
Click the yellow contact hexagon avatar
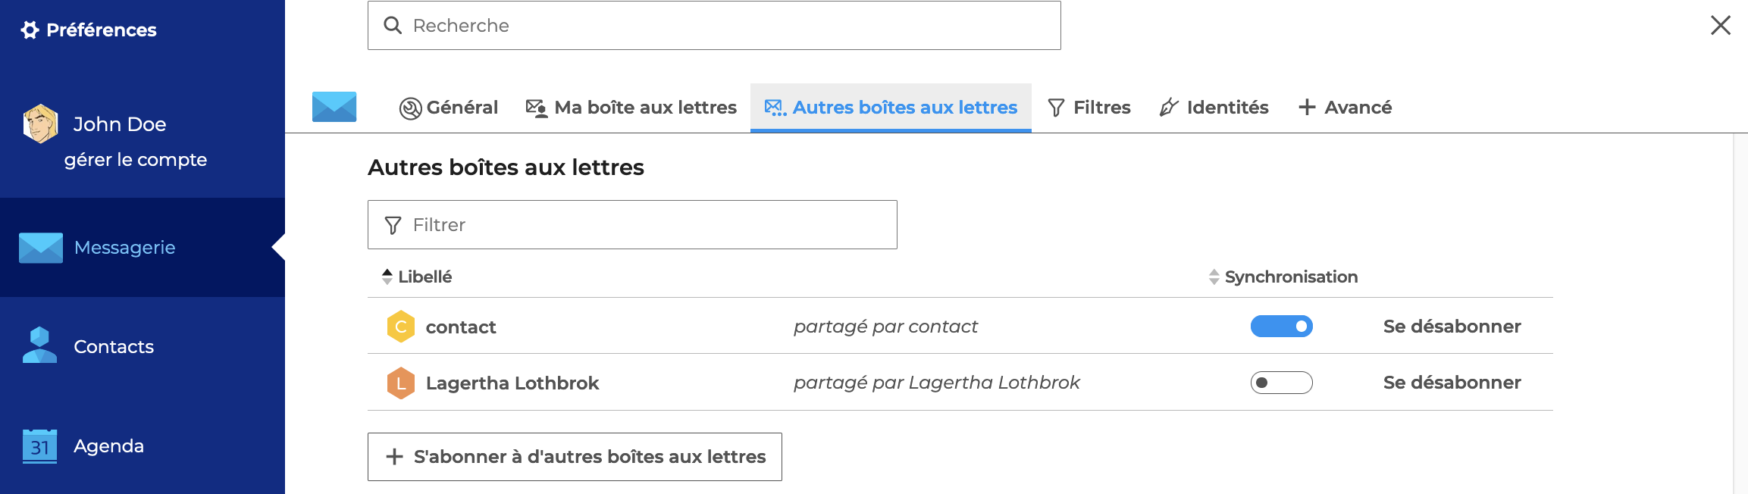point(401,327)
